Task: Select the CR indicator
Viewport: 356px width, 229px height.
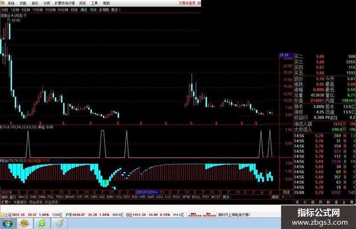Action: click(x=79, y=197)
